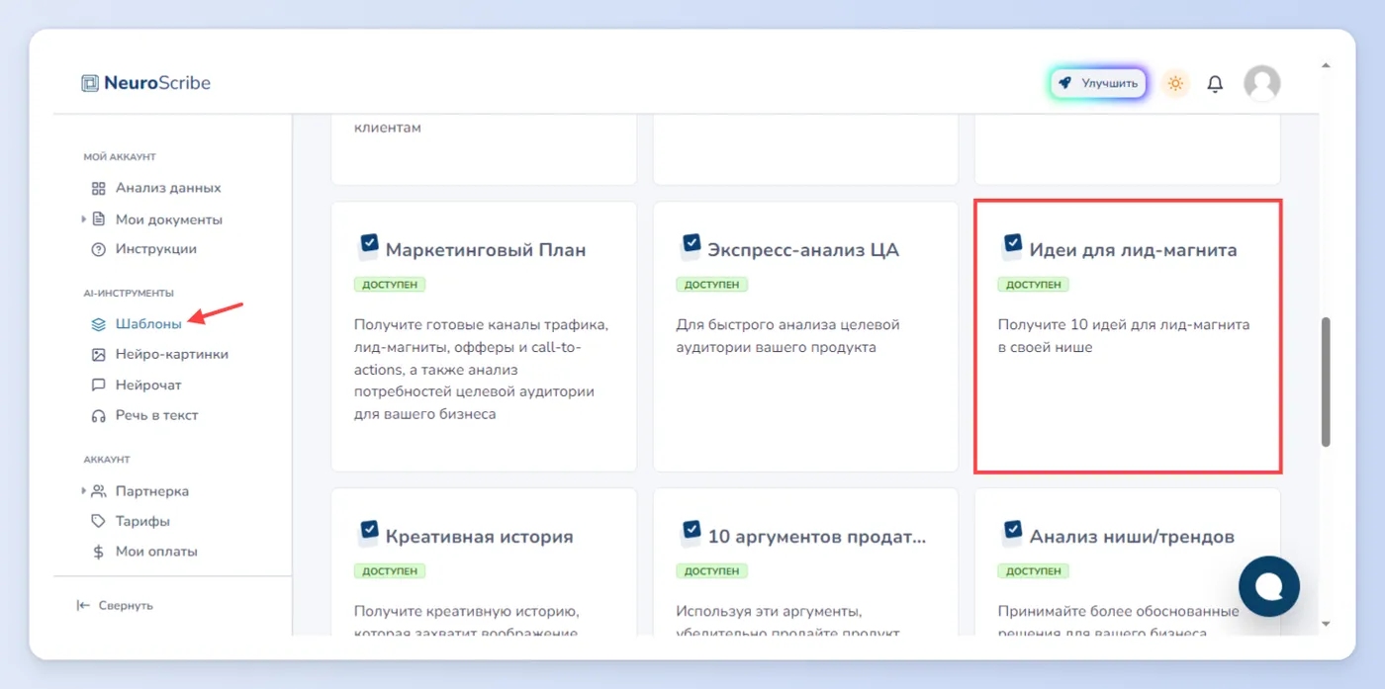1385x689 pixels.
Task: Collapse sidebar with Свернуть
Action: click(126, 605)
